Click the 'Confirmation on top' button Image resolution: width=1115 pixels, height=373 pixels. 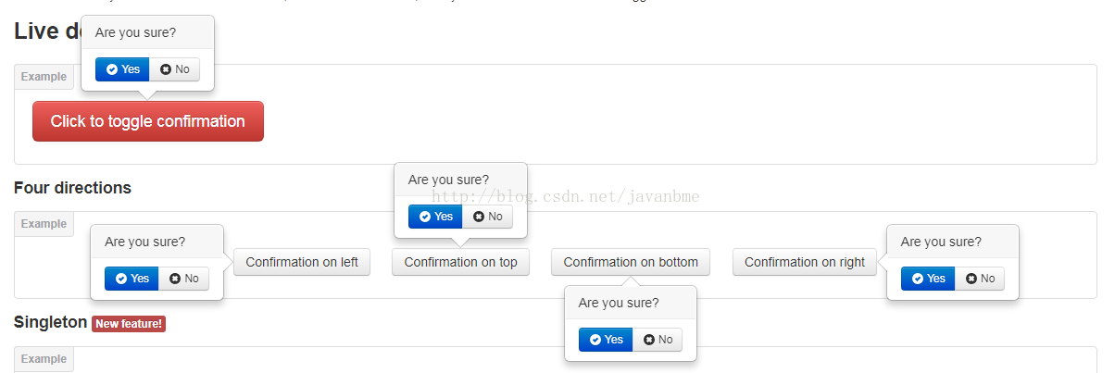coord(460,262)
